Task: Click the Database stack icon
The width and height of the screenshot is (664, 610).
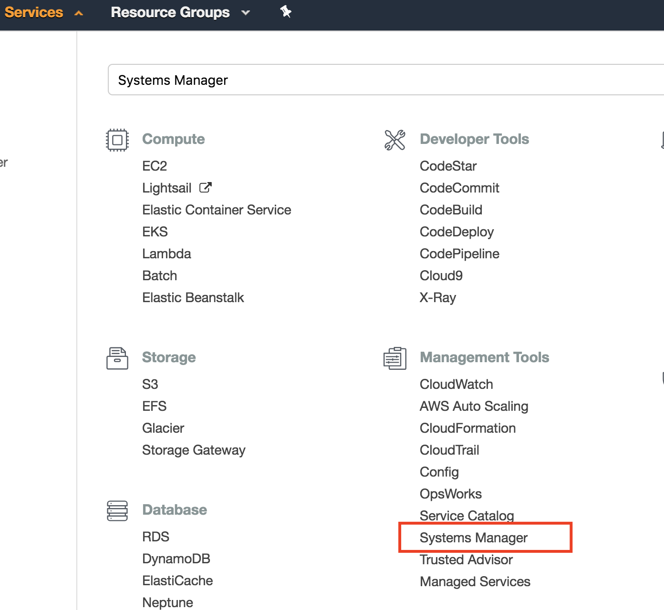Action: click(117, 510)
